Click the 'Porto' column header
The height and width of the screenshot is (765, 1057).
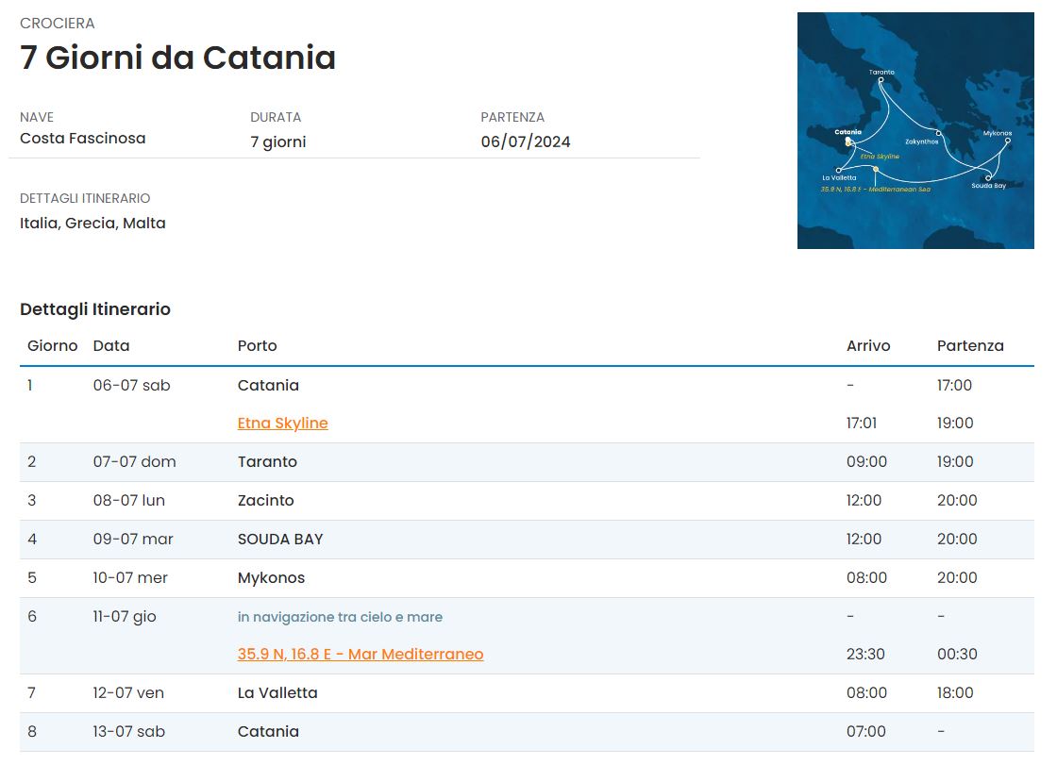click(x=257, y=346)
